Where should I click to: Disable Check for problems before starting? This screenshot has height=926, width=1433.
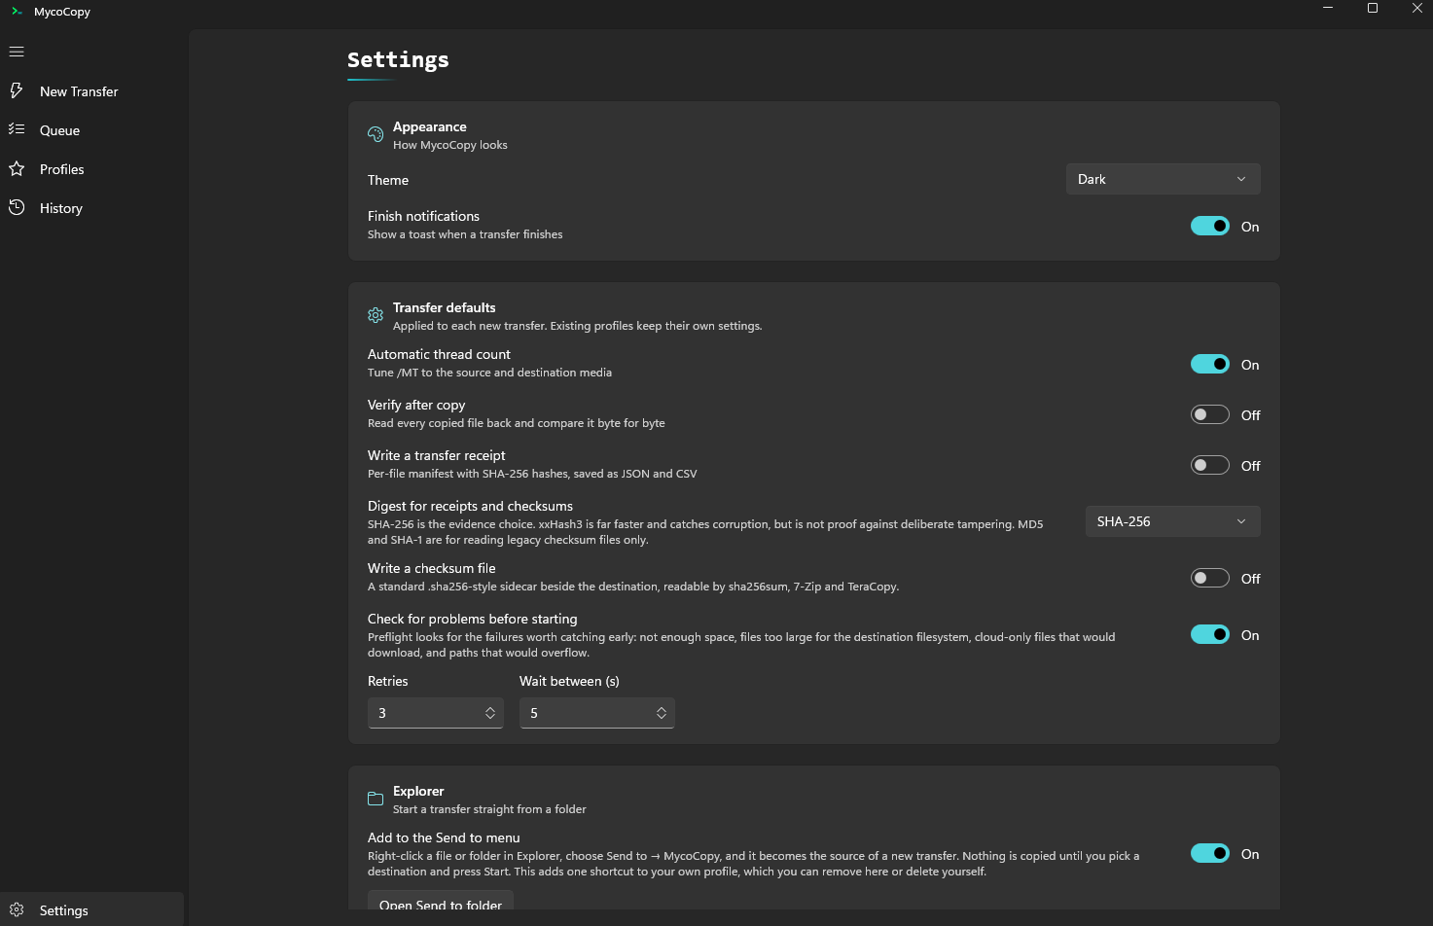pyautogui.click(x=1210, y=634)
